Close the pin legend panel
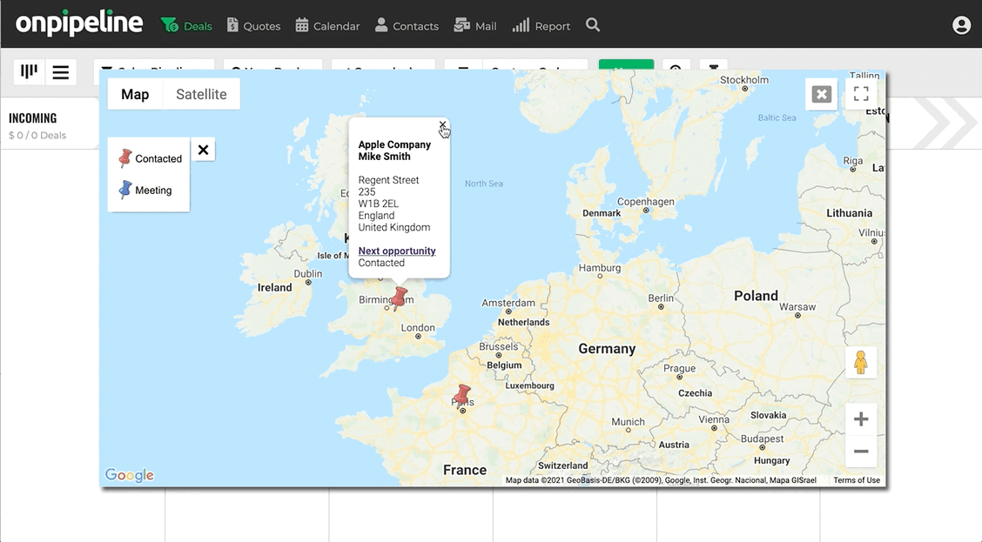This screenshot has height=542, width=982. 203,150
